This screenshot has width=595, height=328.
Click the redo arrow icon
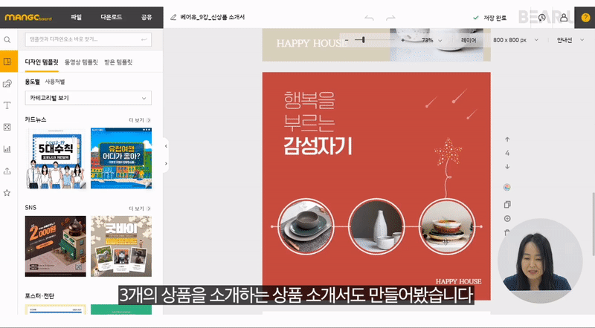point(390,18)
